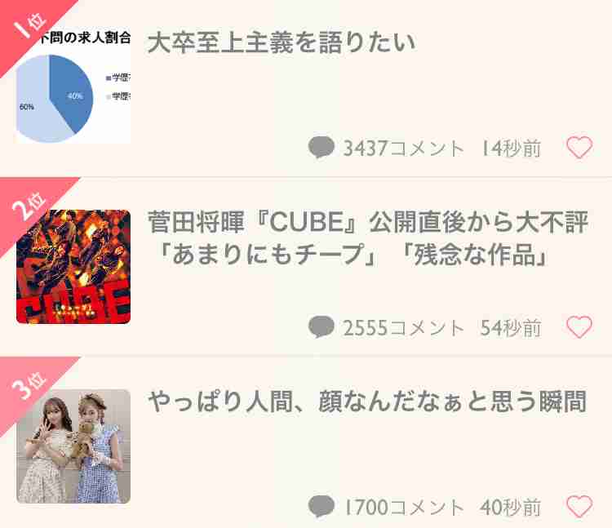Open the red CUBE movie poster thumbnail
The width and height of the screenshot is (612, 528).
coord(73,267)
